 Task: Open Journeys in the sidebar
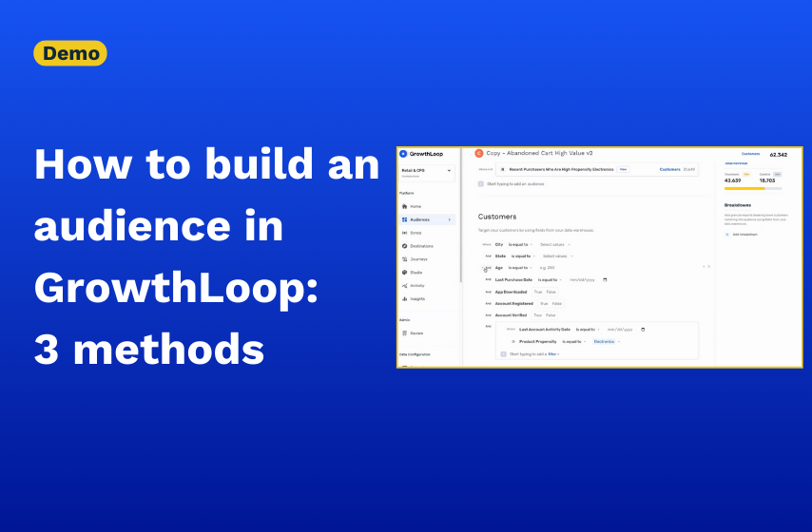coord(418,259)
